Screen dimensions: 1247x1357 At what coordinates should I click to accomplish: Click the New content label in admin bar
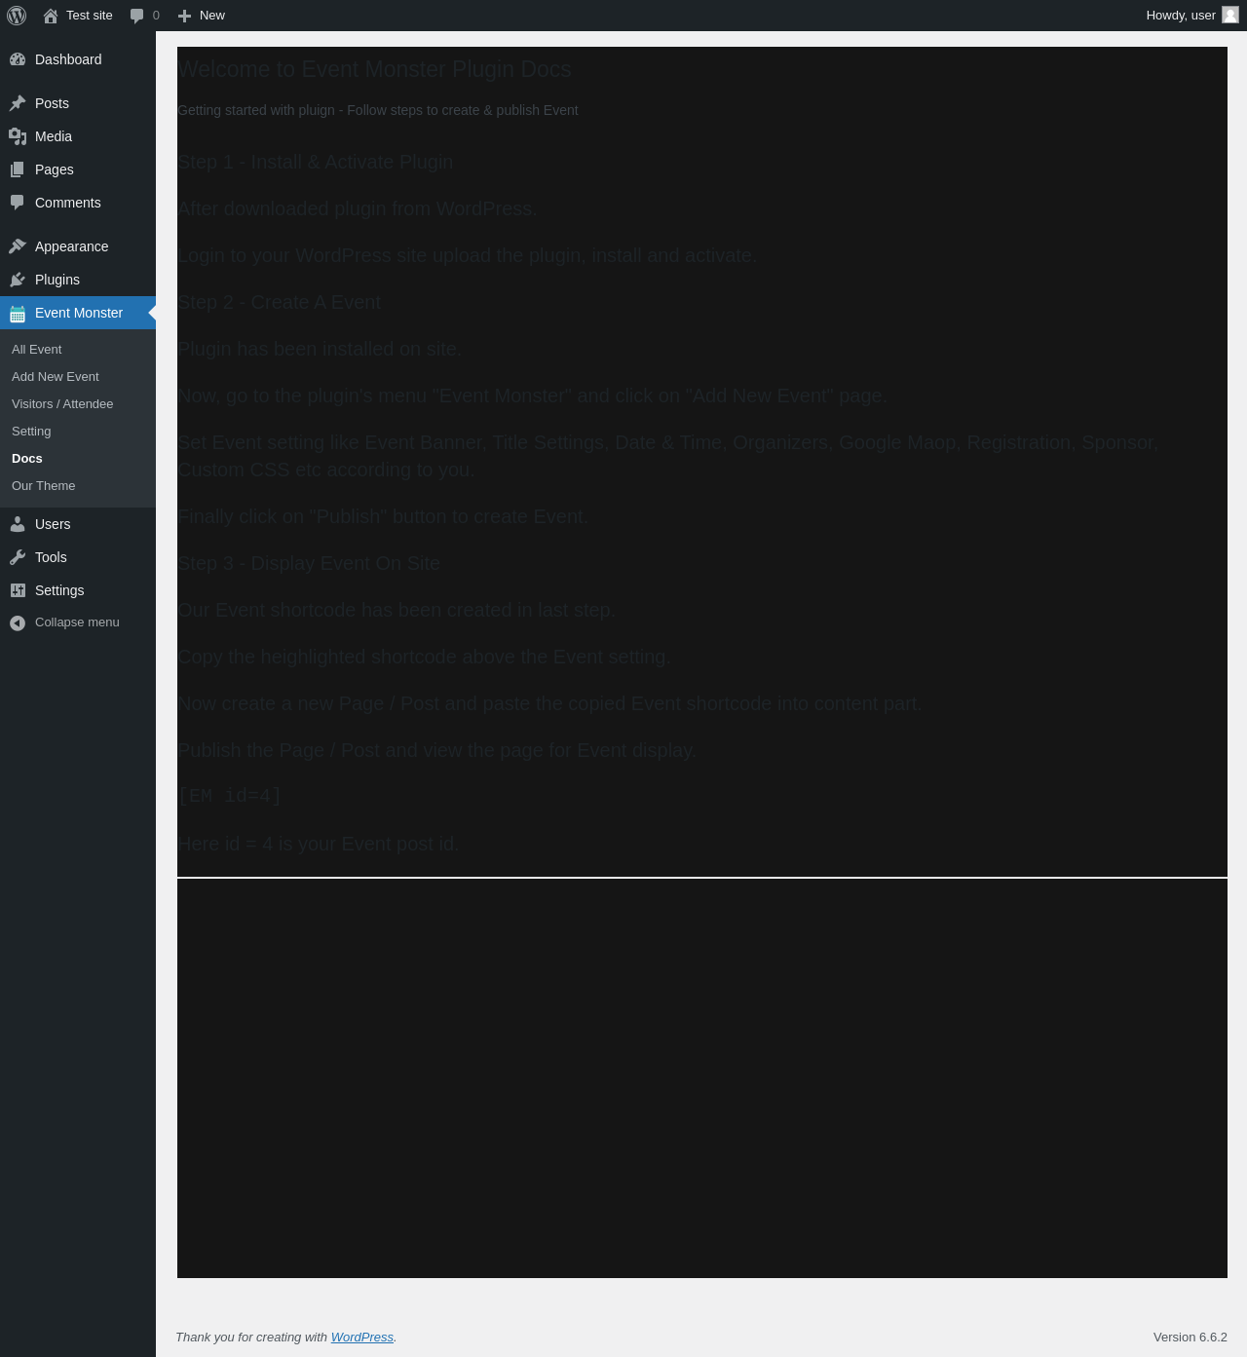click(x=212, y=16)
